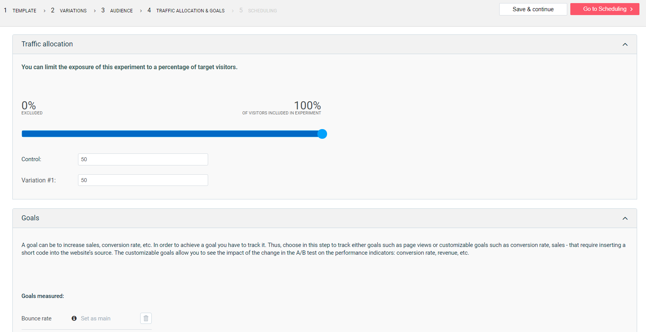Open the Variations step
The image size is (646, 332).
[x=73, y=11]
